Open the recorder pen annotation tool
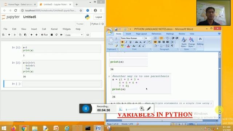The image size is (233, 131). 149,108
